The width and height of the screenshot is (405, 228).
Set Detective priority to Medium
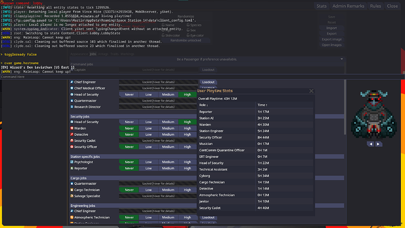168,135
